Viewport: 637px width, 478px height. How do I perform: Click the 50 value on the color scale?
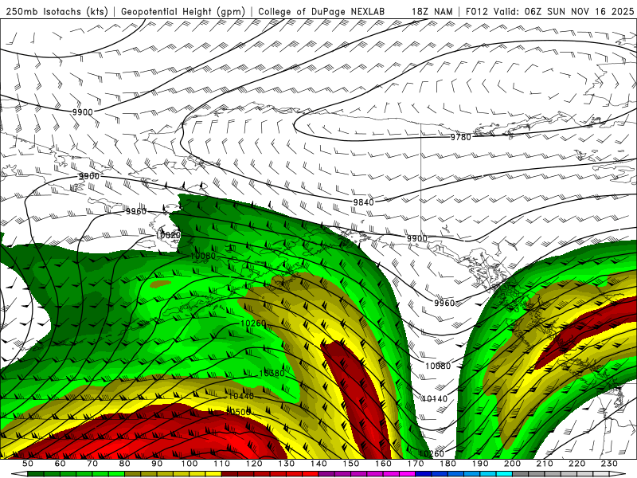click(x=28, y=464)
